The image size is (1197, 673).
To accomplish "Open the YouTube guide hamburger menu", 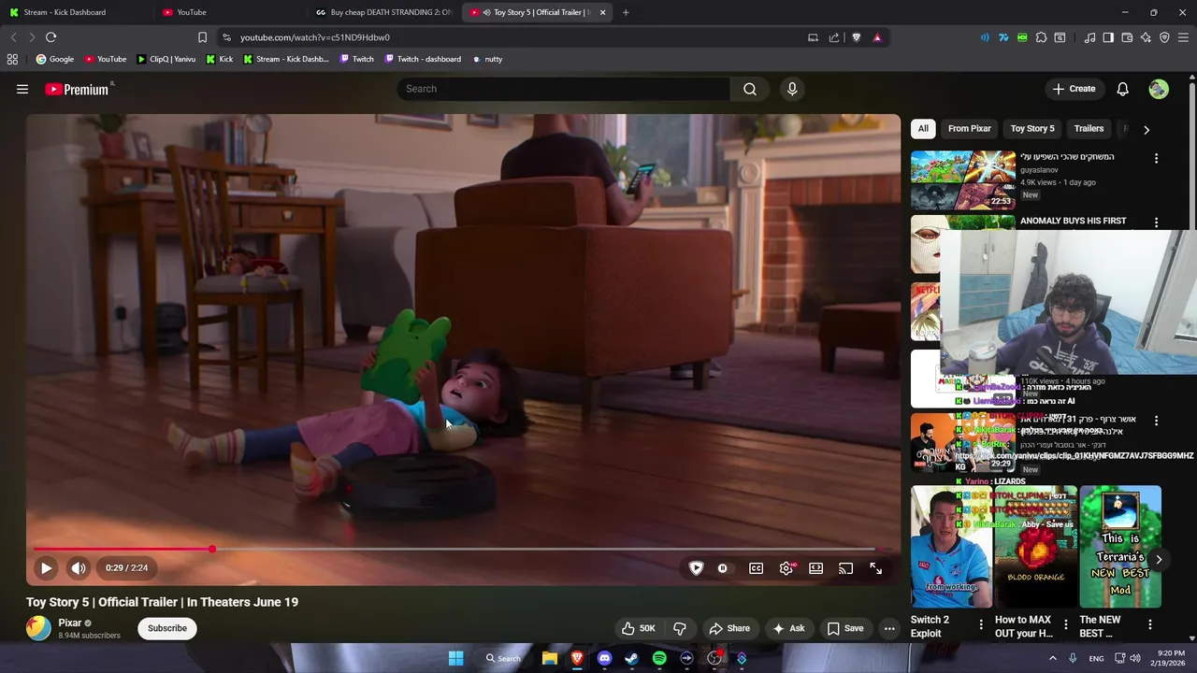I will pyautogui.click(x=22, y=89).
